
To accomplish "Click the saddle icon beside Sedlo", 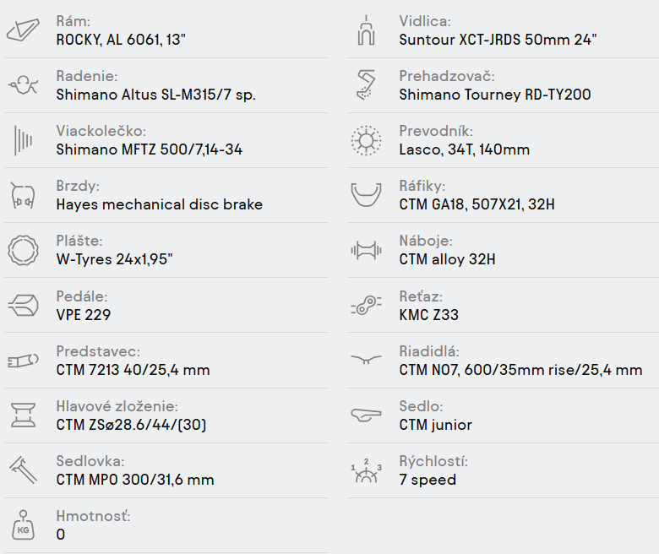I will pyautogui.click(x=366, y=415).
